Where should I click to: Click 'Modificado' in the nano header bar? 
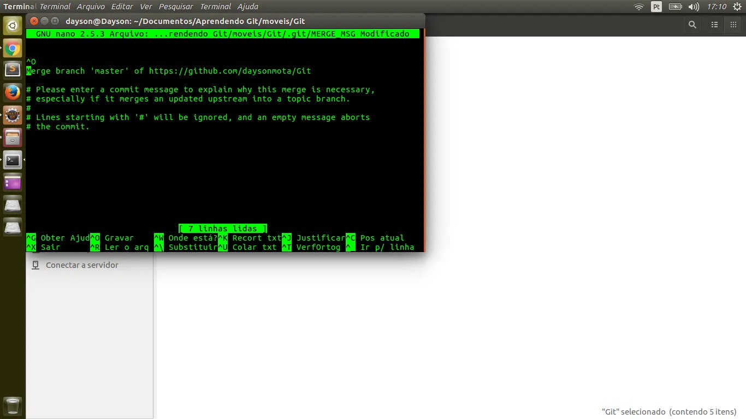click(385, 34)
